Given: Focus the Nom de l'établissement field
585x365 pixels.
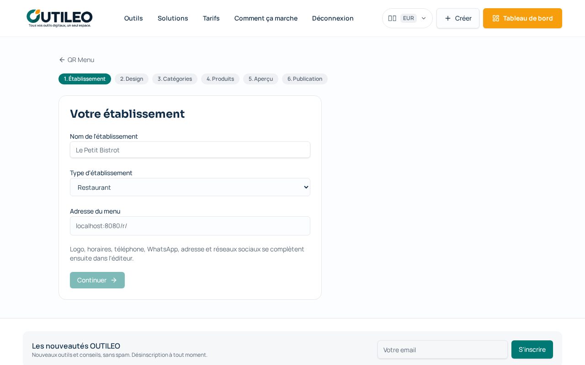Looking at the screenshot, I should point(190,150).
